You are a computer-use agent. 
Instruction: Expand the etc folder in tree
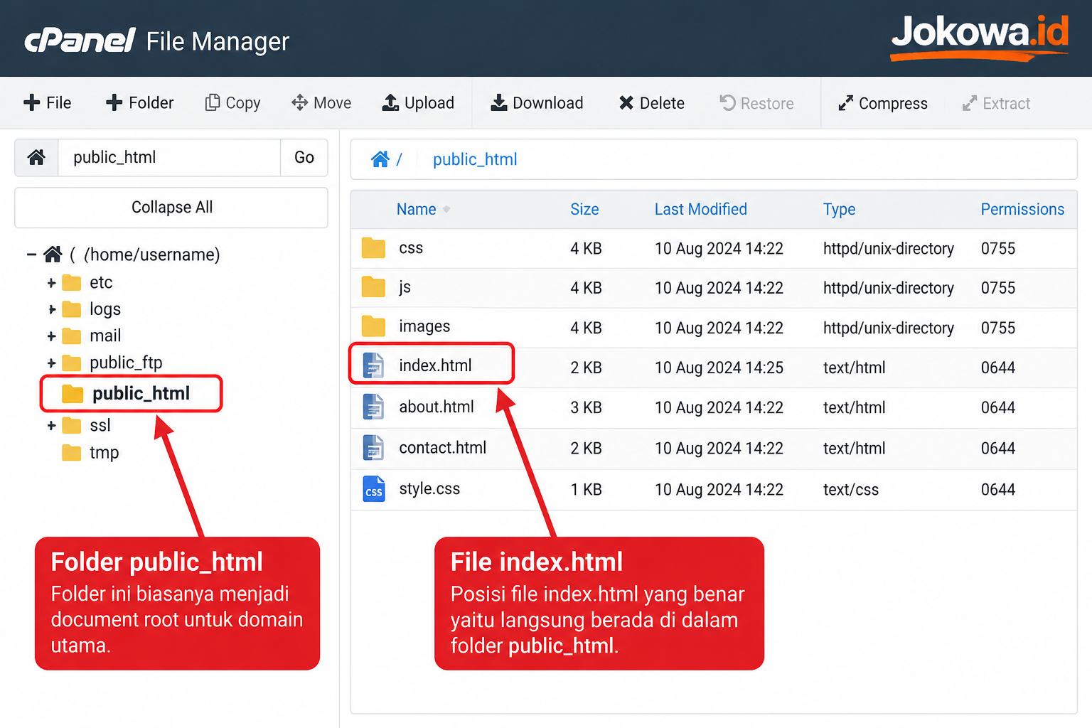coord(51,283)
